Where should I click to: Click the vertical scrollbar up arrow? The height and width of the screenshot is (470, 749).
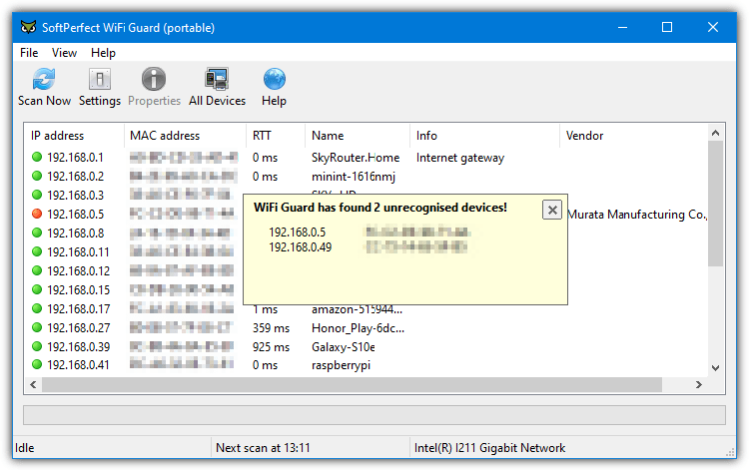point(715,133)
